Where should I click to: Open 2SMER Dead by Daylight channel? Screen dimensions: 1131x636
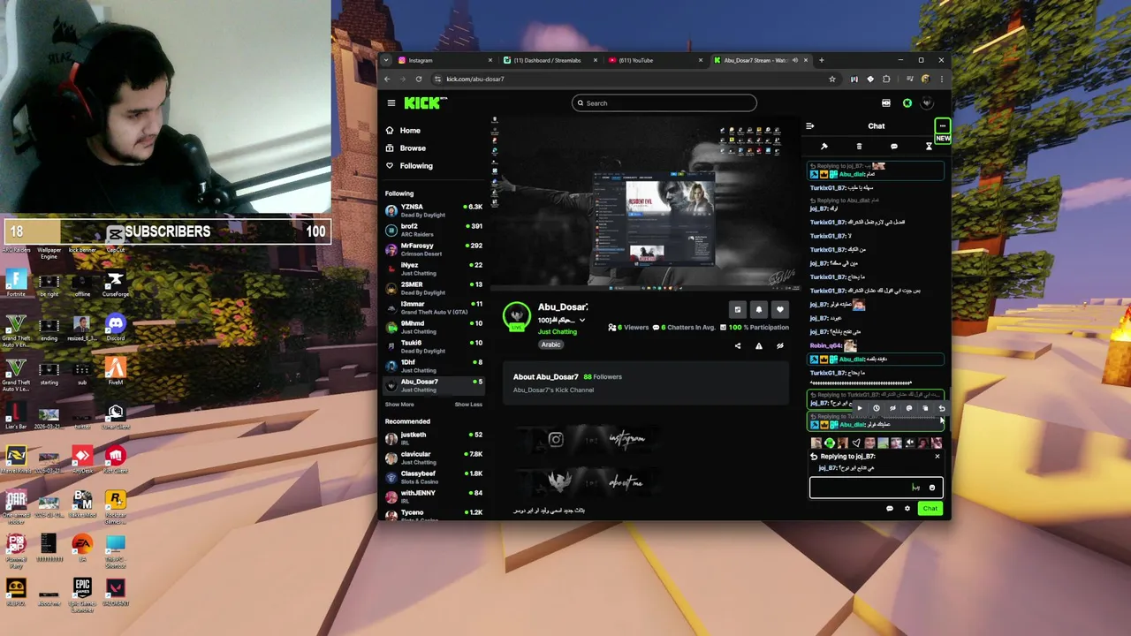coord(434,288)
